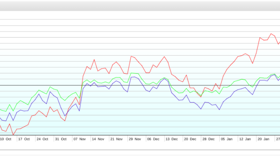Pick the '20 Jan' axis label
Viewport: 280px width, 157px height.
[x=264, y=139]
